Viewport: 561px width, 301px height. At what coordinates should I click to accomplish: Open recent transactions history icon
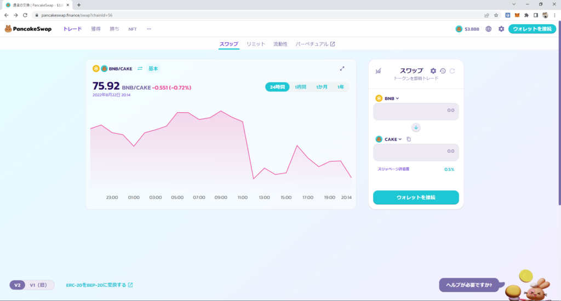tap(443, 71)
